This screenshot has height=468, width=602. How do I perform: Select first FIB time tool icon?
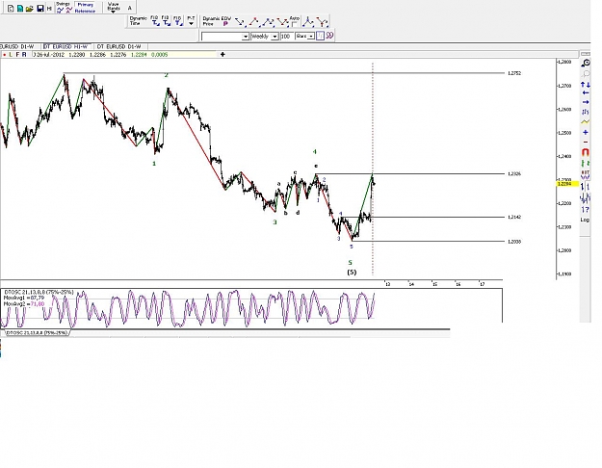point(155,21)
